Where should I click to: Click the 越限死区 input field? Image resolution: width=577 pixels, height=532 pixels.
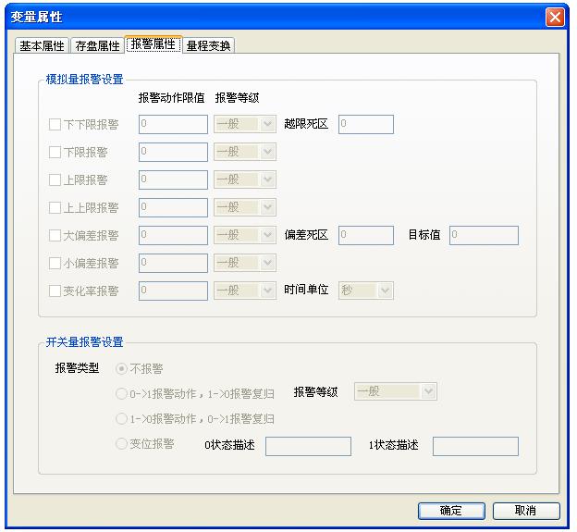(x=365, y=124)
